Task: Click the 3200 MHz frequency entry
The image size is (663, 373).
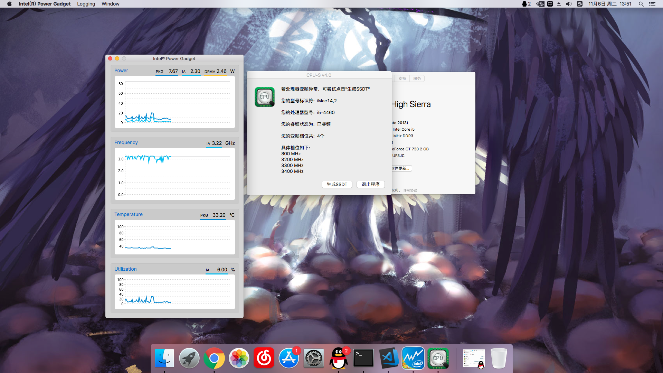Action: pos(292,159)
